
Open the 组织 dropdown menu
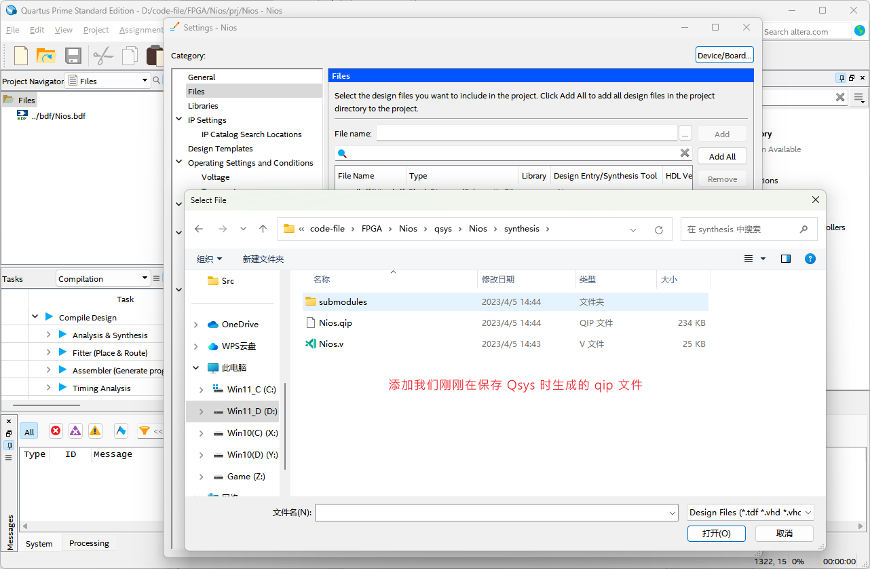209,259
